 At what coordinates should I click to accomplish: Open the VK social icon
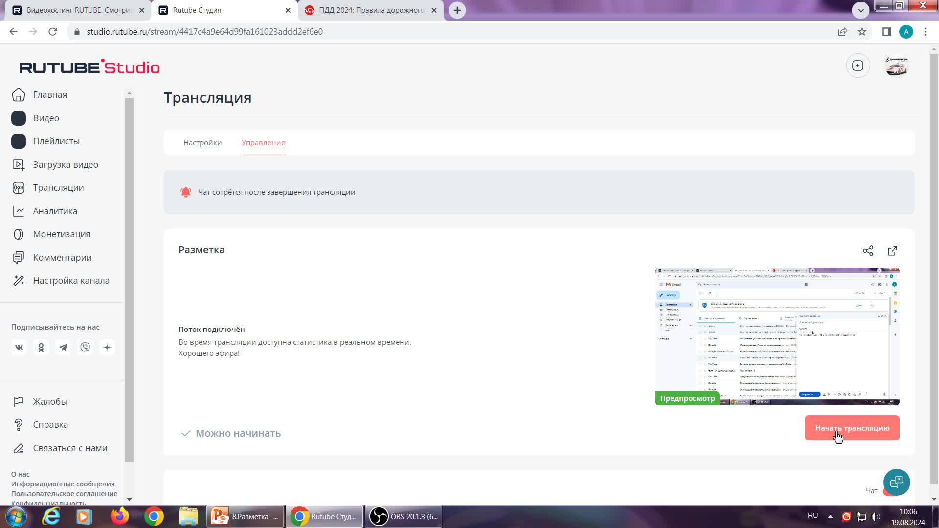click(19, 348)
